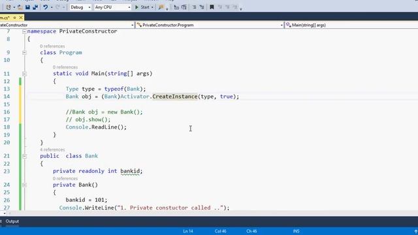Click the 4 references link above Bank class

tap(52, 149)
